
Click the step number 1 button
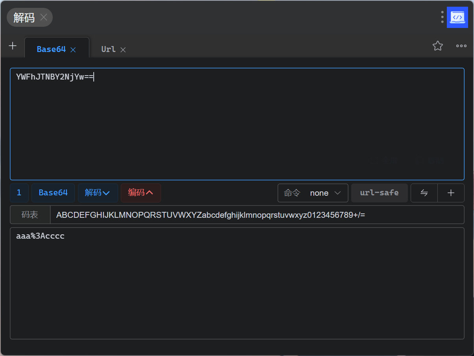pyautogui.click(x=19, y=193)
